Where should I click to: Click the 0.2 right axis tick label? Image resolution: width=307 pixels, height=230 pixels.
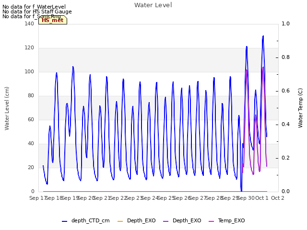coord(285,158)
